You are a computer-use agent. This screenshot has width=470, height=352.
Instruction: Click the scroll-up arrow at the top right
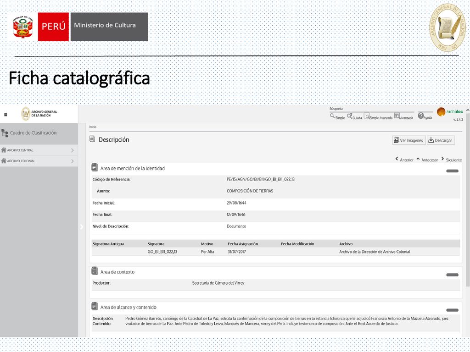[468, 110]
